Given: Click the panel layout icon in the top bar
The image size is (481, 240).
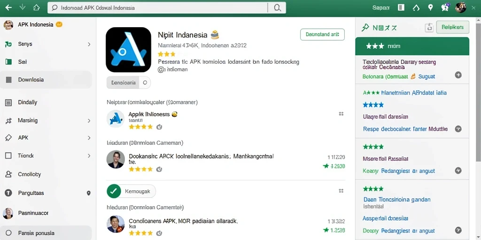Looking at the screenshot, I should [x=401, y=7].
